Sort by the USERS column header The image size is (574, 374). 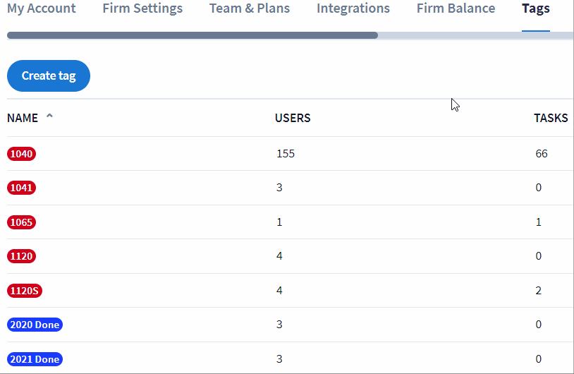[293, 118]
